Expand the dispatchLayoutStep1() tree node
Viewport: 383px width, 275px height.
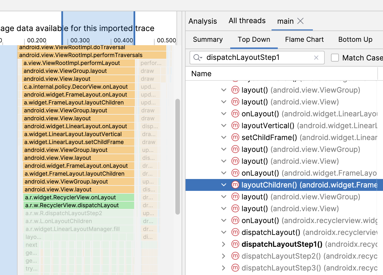tap(223, 244)
